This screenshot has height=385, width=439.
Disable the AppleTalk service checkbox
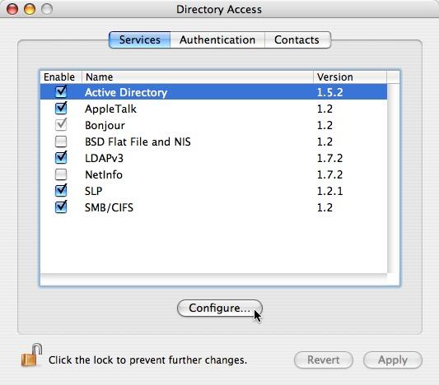(61, 109)
